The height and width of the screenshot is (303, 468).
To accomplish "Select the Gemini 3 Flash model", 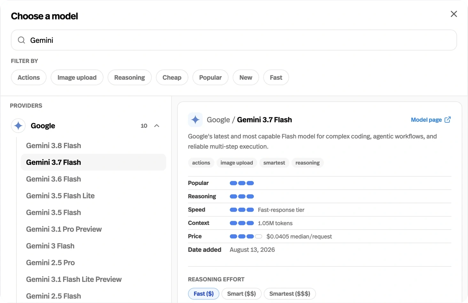I will pyautogui.click(x=93, y=246).
